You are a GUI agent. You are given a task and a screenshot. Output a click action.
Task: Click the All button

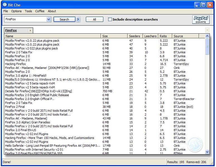coord(94,19)
